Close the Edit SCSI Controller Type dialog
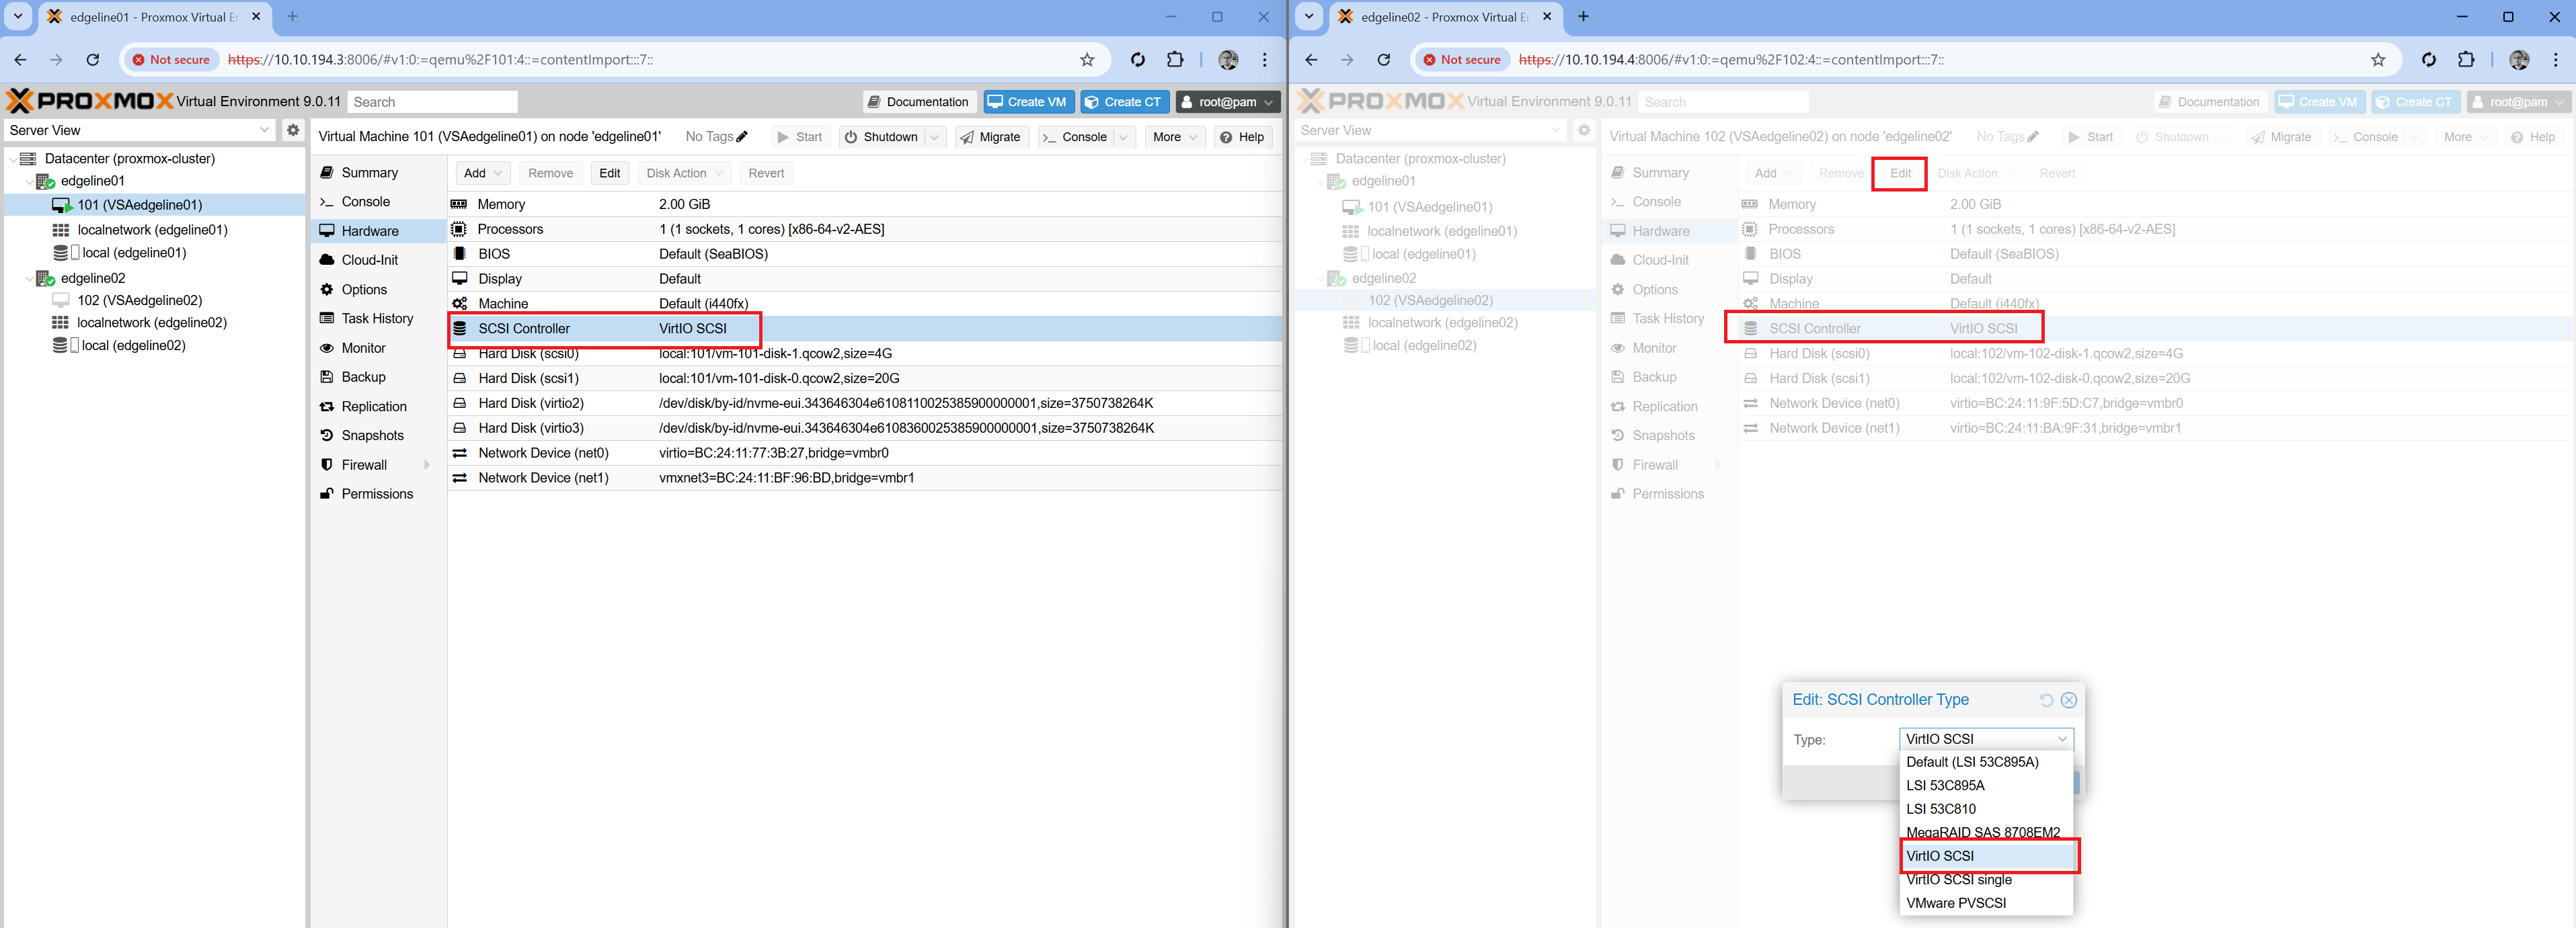The height and width of the screenshot is (928, 2576). [2069, 700]
